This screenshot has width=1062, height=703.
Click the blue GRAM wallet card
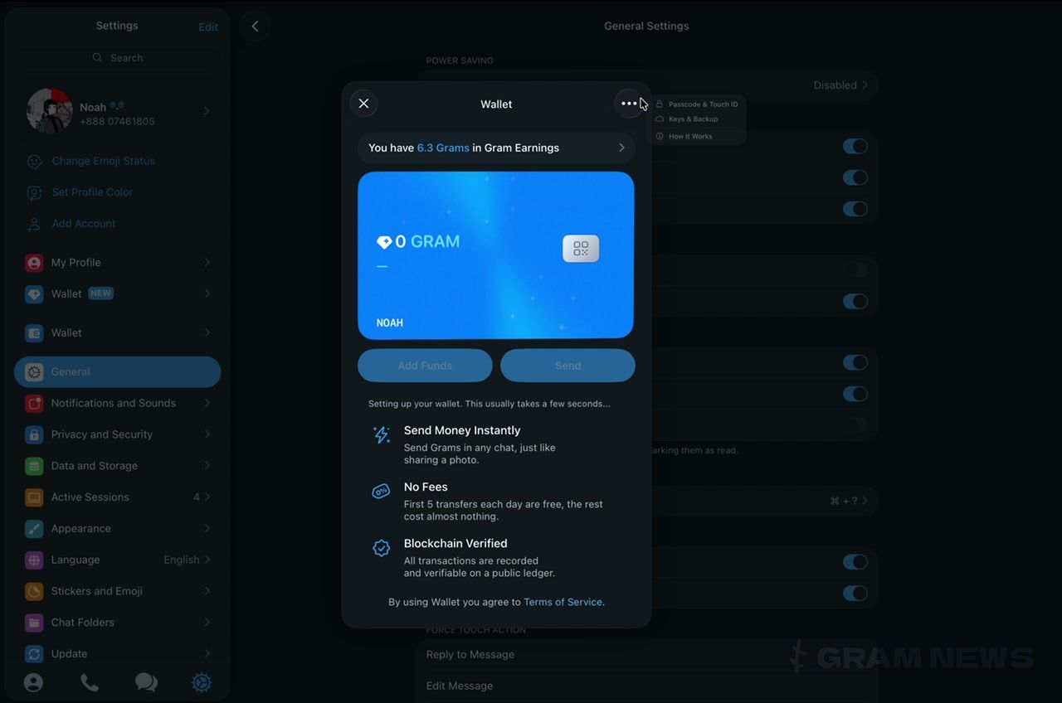click(x=496, y=255)
